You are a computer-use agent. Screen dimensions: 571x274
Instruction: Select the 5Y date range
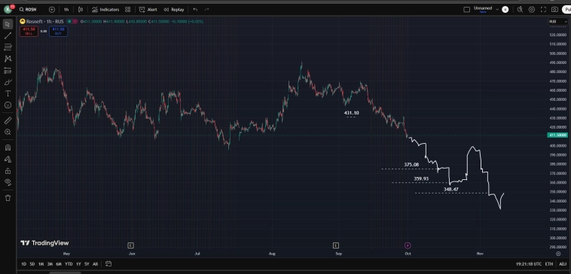coord(87,263)
